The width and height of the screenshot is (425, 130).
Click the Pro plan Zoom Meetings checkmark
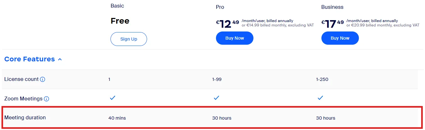tap(216, 98)
